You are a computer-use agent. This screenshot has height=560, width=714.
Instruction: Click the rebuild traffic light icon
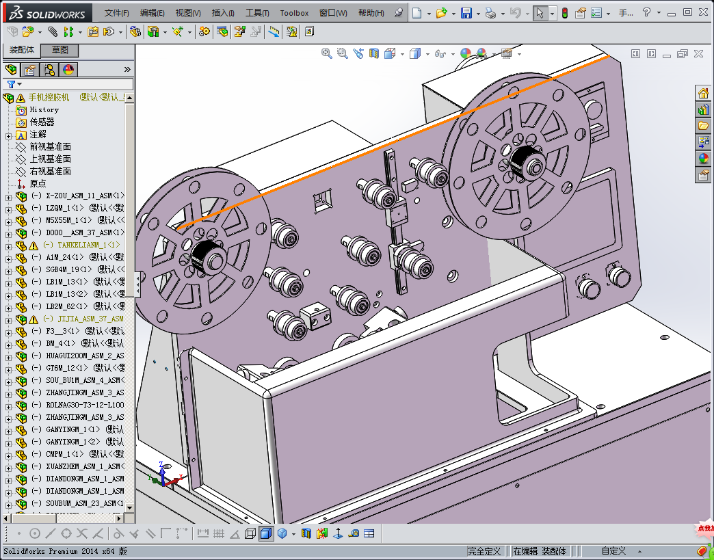coord(564,13)
